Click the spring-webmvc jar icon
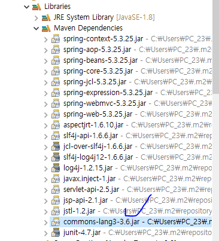Viewport: 219px width, 241px height. [x=56, y=103]
